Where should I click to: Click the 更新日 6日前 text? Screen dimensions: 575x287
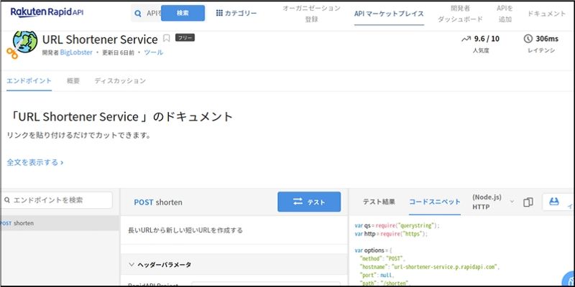tap(118, 52)
